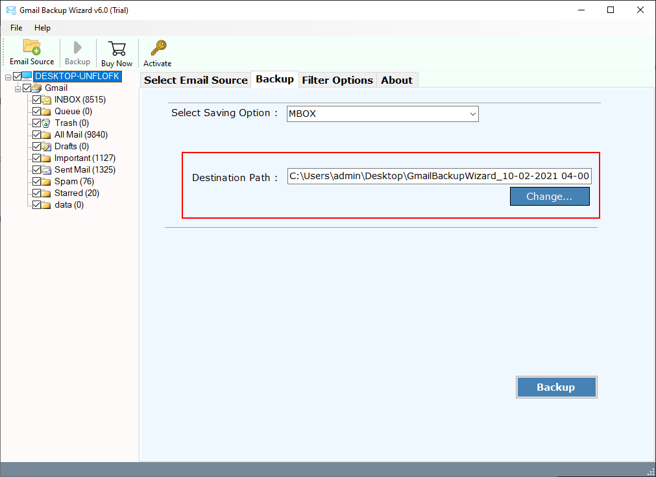The width and height of the screenshot is (656, 477).
Task: Select the Spam (76) row
Action: click(74, 182)
